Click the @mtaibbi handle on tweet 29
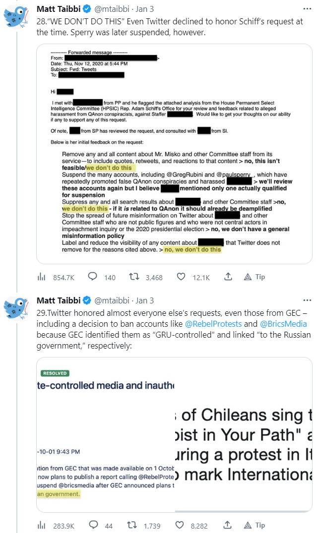This screenshot has height=533, width=316. point(111,300)
